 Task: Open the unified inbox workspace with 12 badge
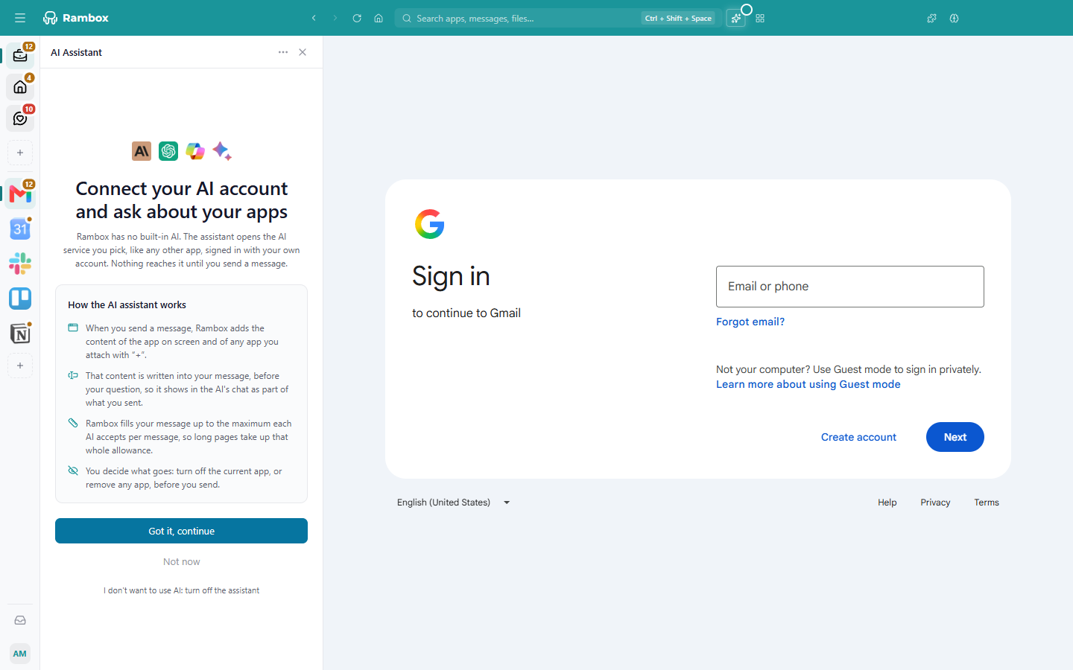coord(20,55)
